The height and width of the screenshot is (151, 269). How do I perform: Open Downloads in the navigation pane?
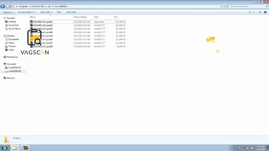13,25
